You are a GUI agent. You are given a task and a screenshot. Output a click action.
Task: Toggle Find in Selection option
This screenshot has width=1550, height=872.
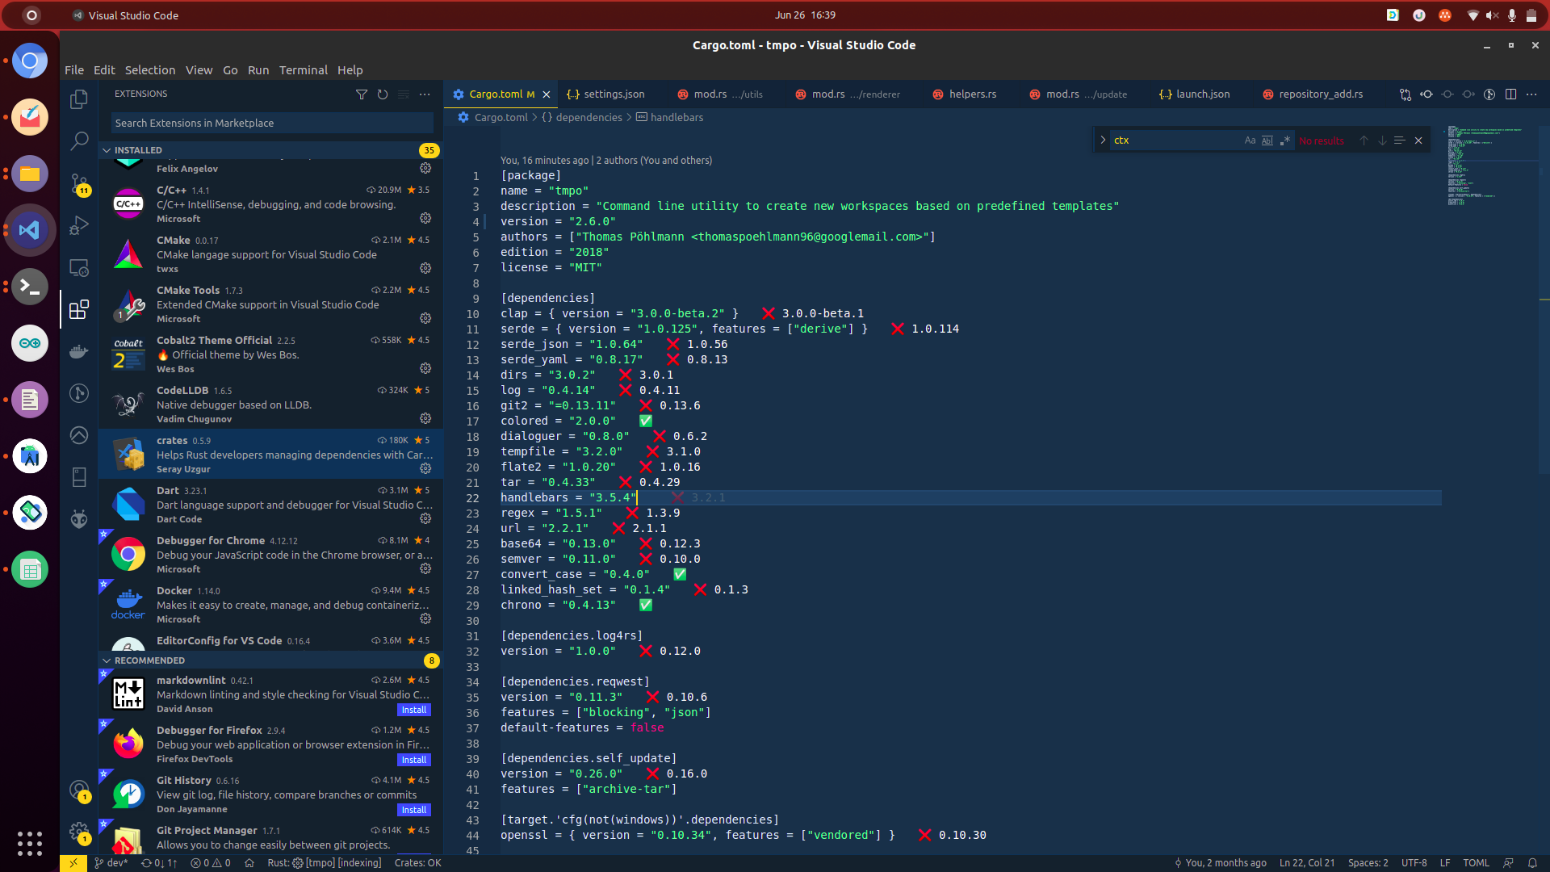pos(1400,140)
